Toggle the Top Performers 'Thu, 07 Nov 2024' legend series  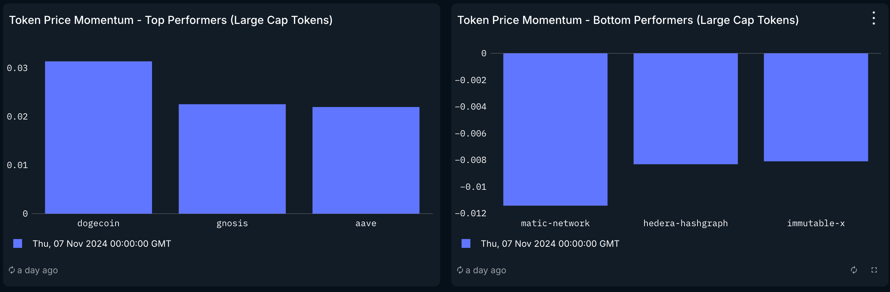102,243
